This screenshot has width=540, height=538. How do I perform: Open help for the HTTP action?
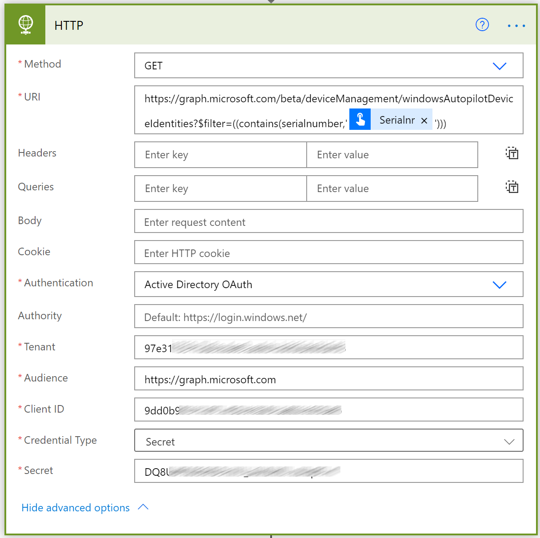pos(482,25)
